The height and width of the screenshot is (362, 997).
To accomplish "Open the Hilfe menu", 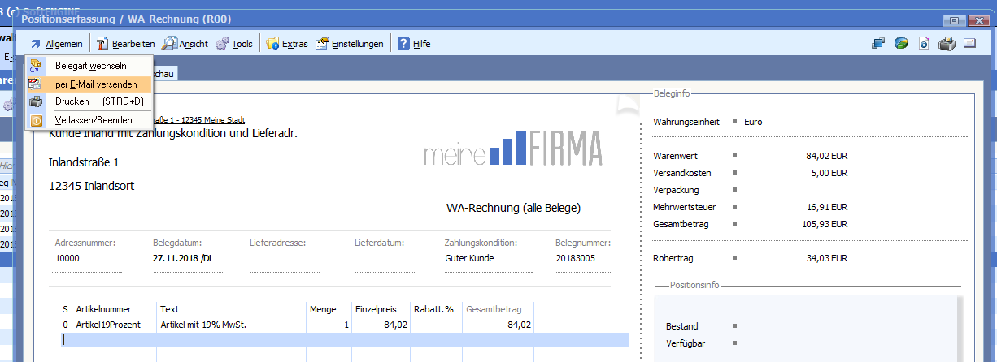I will tap(414, 44).
